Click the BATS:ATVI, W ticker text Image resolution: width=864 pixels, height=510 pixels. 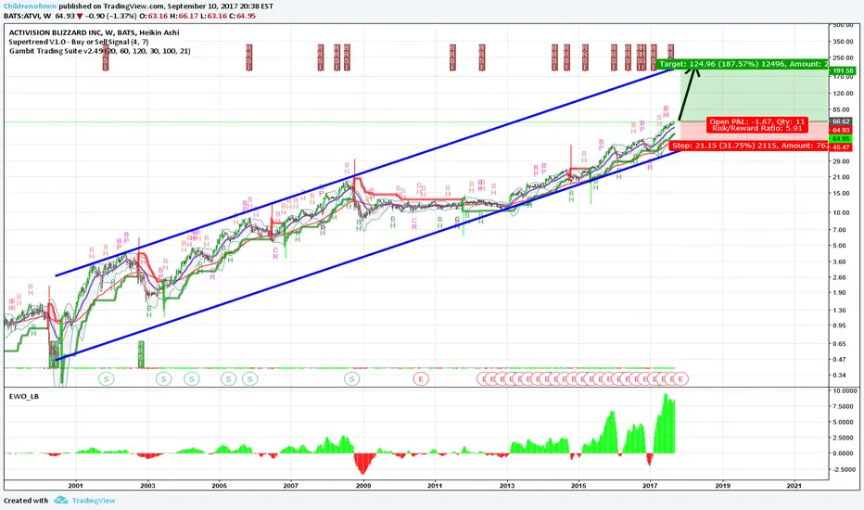coord(28,16)
